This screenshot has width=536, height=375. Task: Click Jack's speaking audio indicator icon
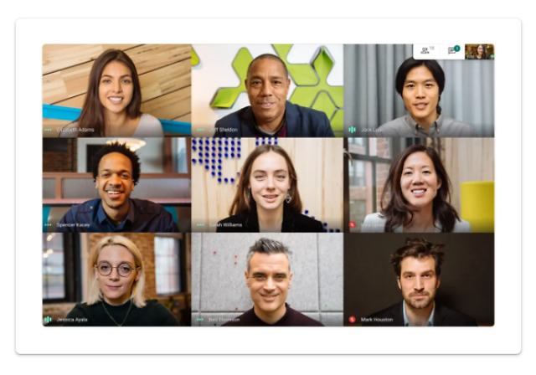352,130
